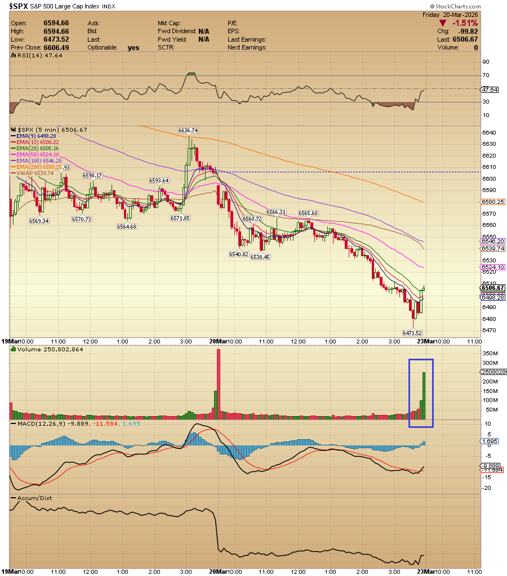
Task: Click the 6565.60 price label
Action: tap(308, 213)
